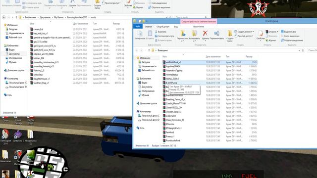The image size is (317, 178).
Task: Click the Удалить icon in the mods window
Action: tap(73, 1)
